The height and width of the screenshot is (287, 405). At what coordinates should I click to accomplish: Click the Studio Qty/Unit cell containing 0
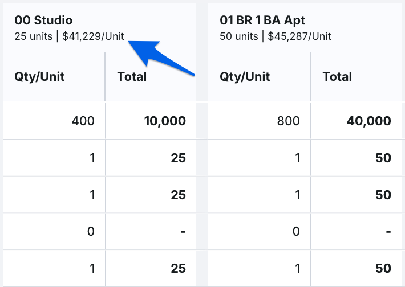click(x=54, y=231)
